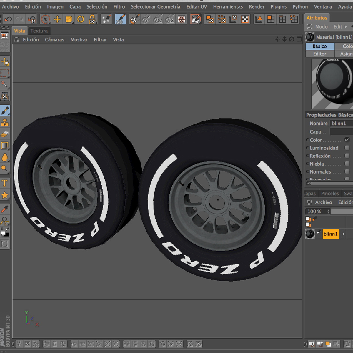The image size is (353, 353).
Task: Select the Brush tool in left toolbar
Action: click(x=5, y=111)
